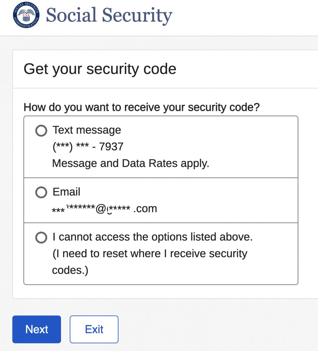318x351 pixels.
Task: Click the 'Text message' option label
Action: pyautogui.click(x=87, y=130)
